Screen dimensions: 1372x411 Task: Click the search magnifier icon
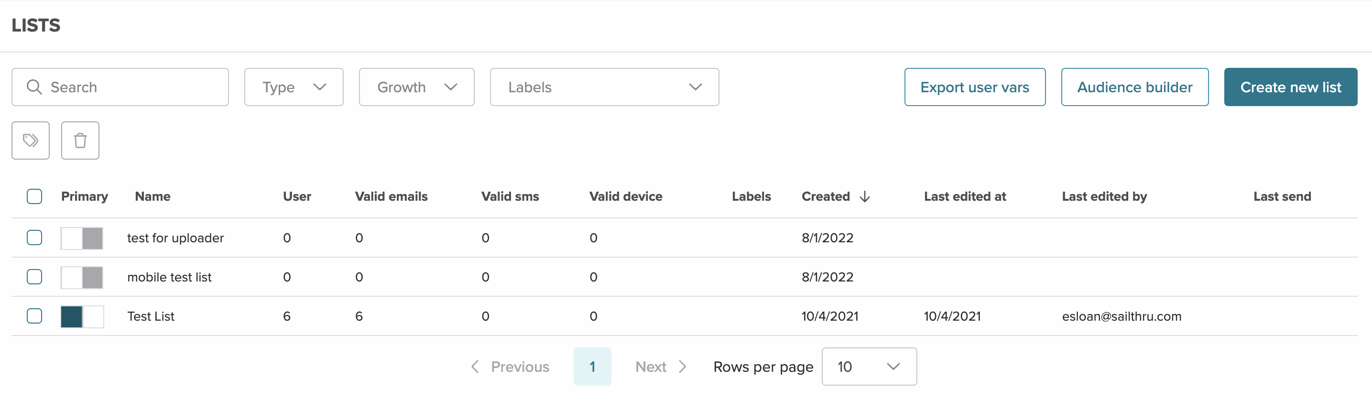click(34, 87)
